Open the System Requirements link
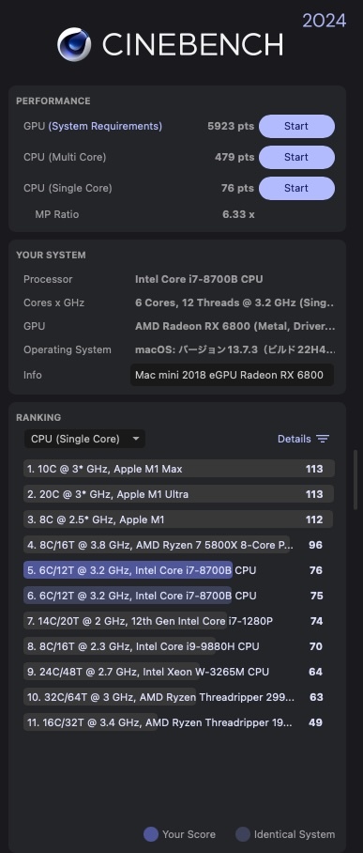Screen dimensions: 363x853 (x=105, y=126)
